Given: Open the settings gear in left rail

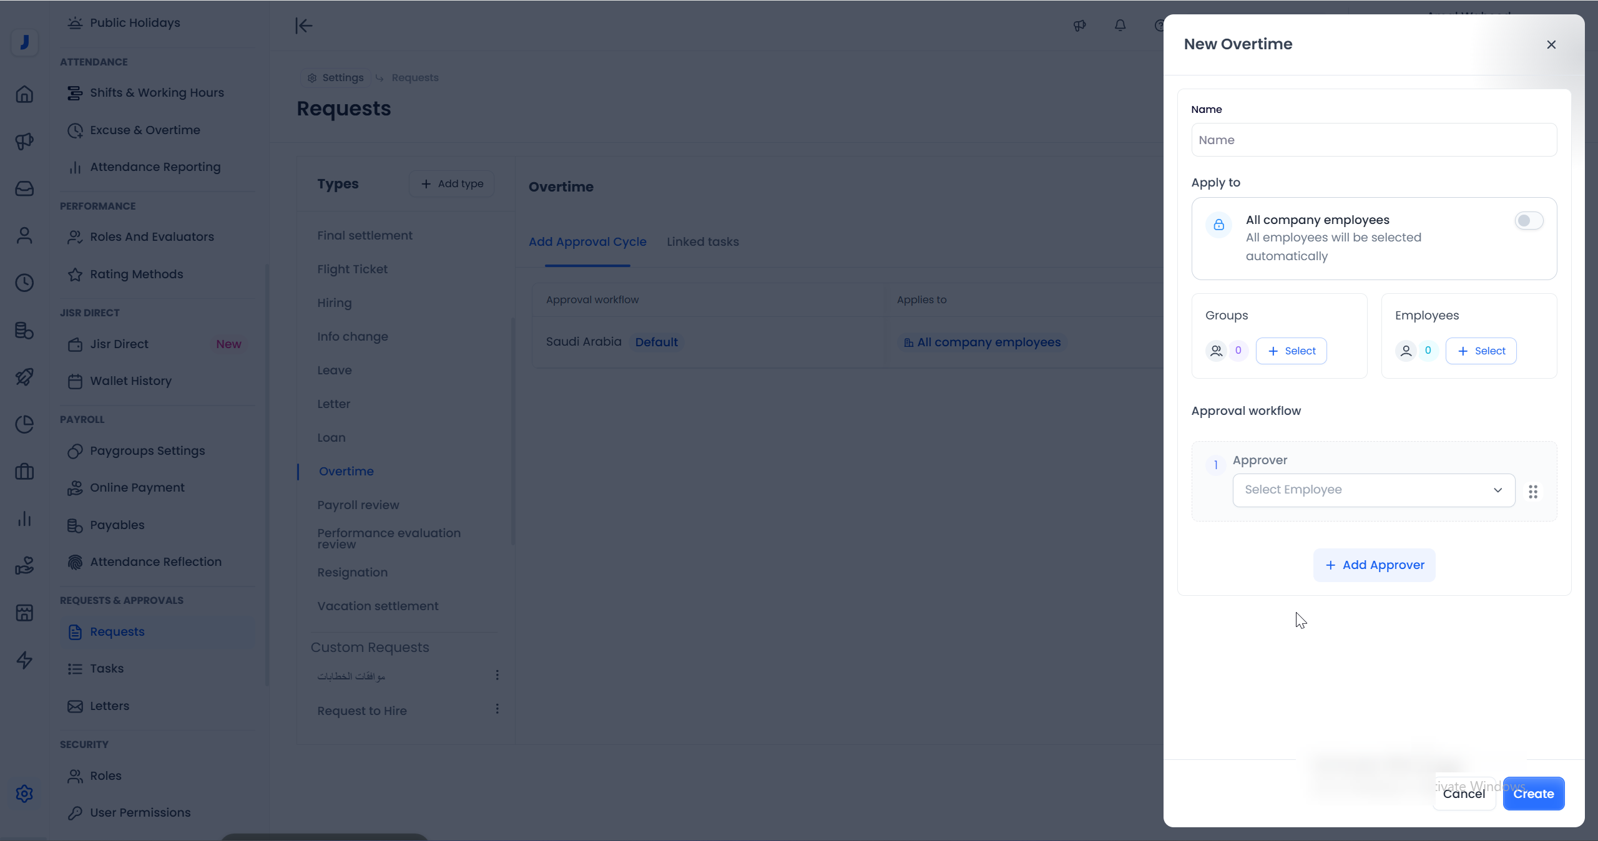Looking at the screenshot, I should tap(24, 794).
